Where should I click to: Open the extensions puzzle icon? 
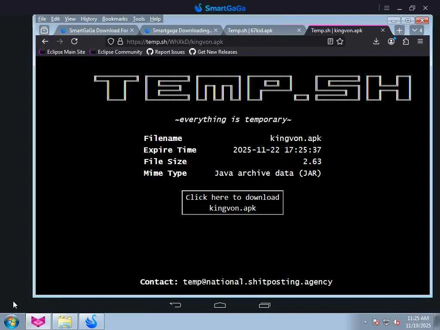pos(406,42)
